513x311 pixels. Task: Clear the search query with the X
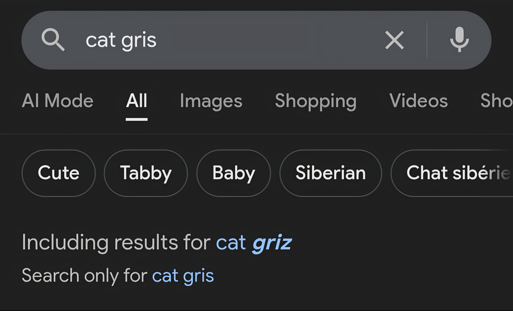coord(394,40)
